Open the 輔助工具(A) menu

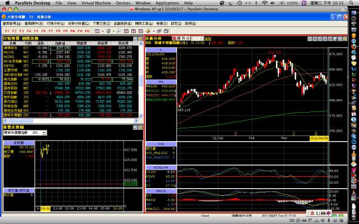[x=144, y=24]
